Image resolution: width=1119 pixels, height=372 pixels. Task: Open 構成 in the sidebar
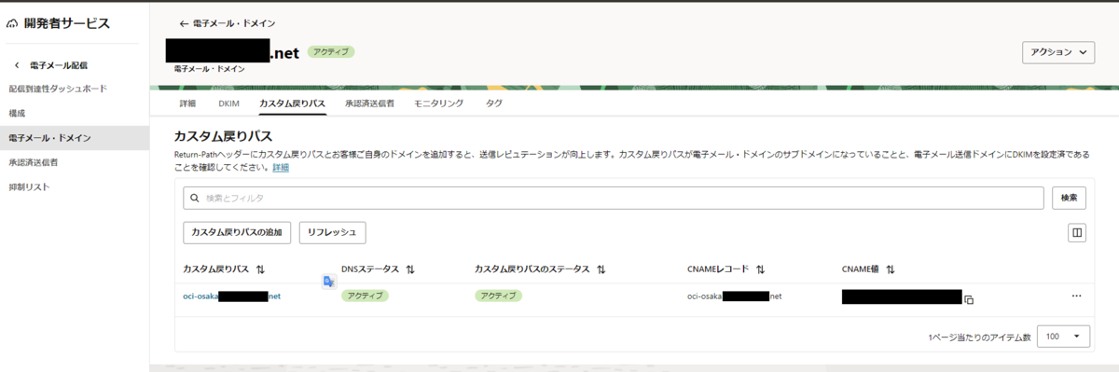(x=17, y=113)
